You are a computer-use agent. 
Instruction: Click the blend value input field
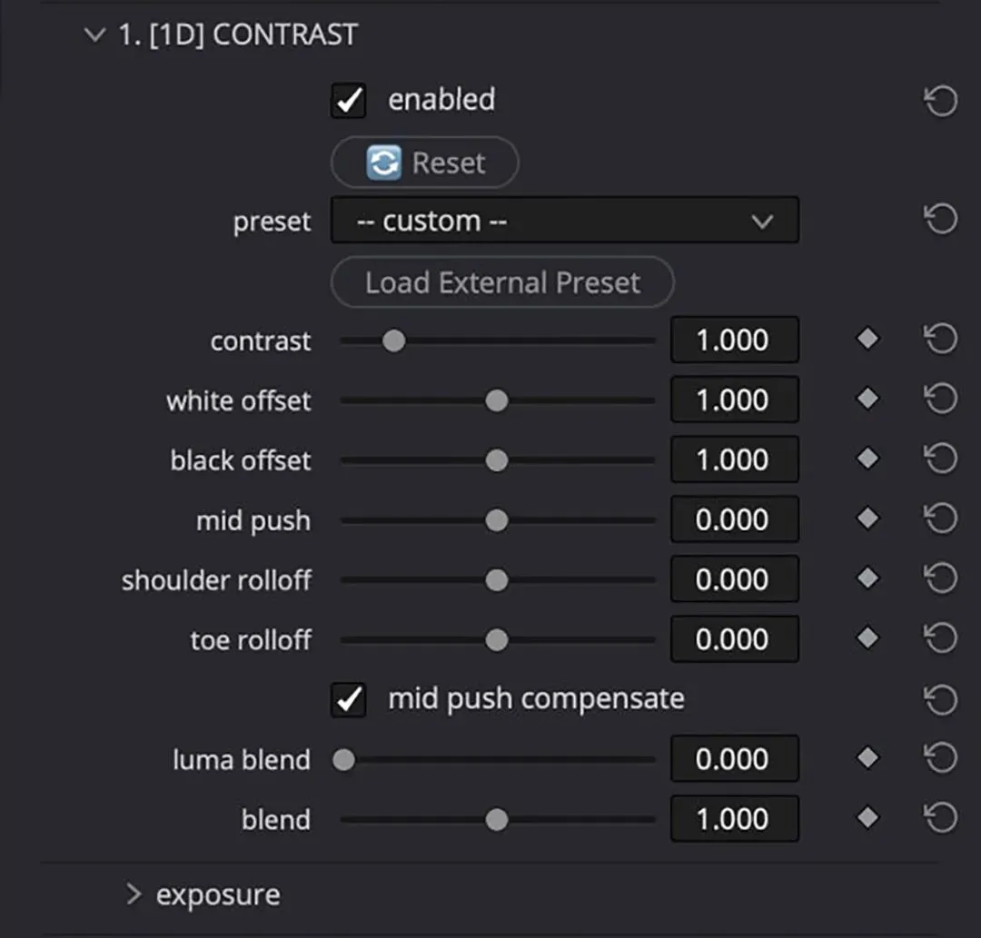[734, 819]
